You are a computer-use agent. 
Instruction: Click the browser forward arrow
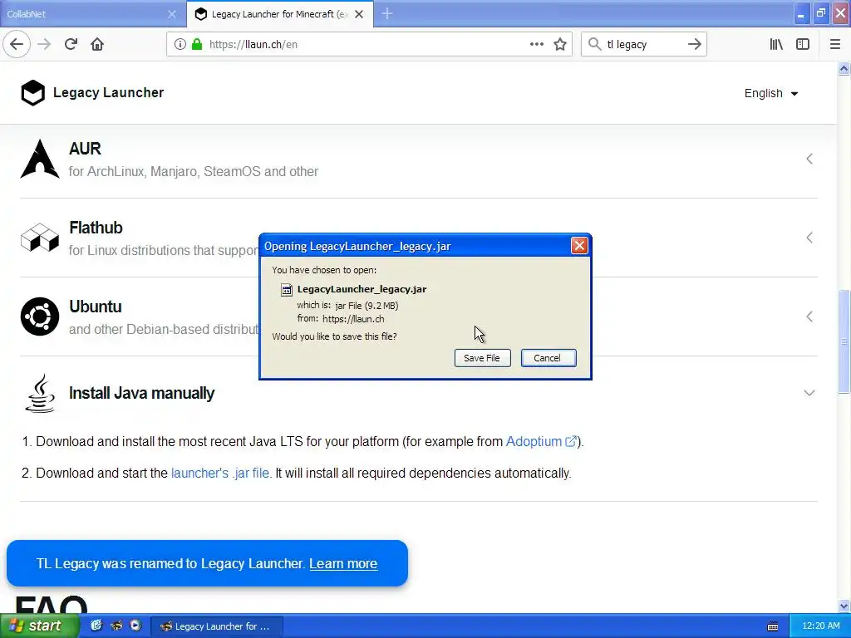click(44, 44)
